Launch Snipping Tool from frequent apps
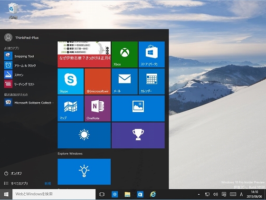 [x=29, y=56]
